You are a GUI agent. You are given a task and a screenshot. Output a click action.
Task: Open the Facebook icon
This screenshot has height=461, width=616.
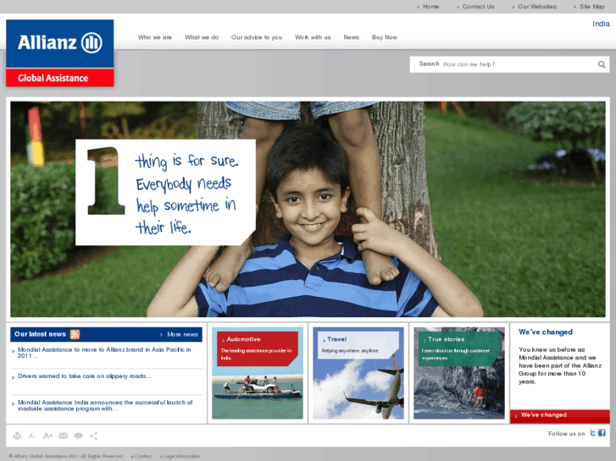(602, 433)
